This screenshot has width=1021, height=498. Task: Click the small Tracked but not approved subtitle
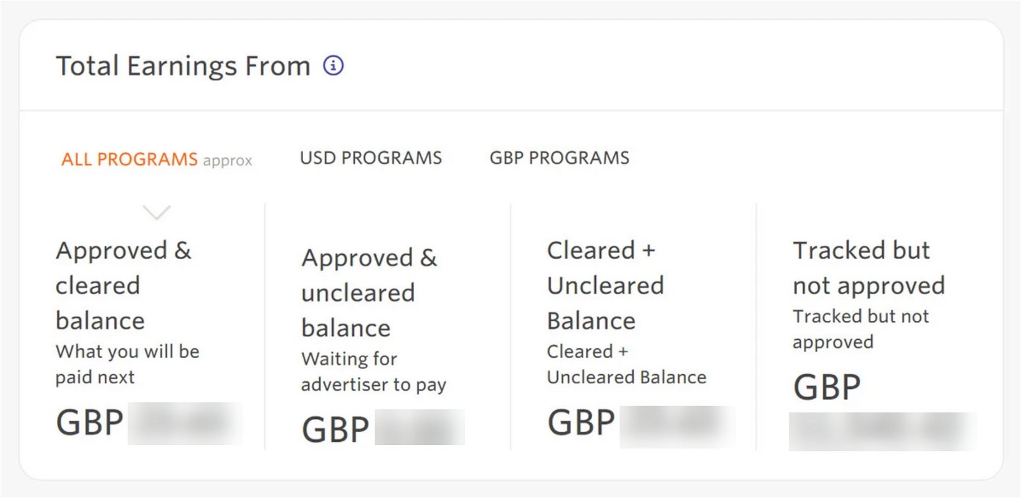860,329
